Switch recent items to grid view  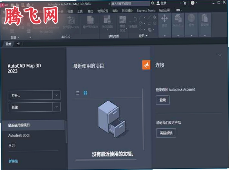pyautogui.click(x=85, y=93)
